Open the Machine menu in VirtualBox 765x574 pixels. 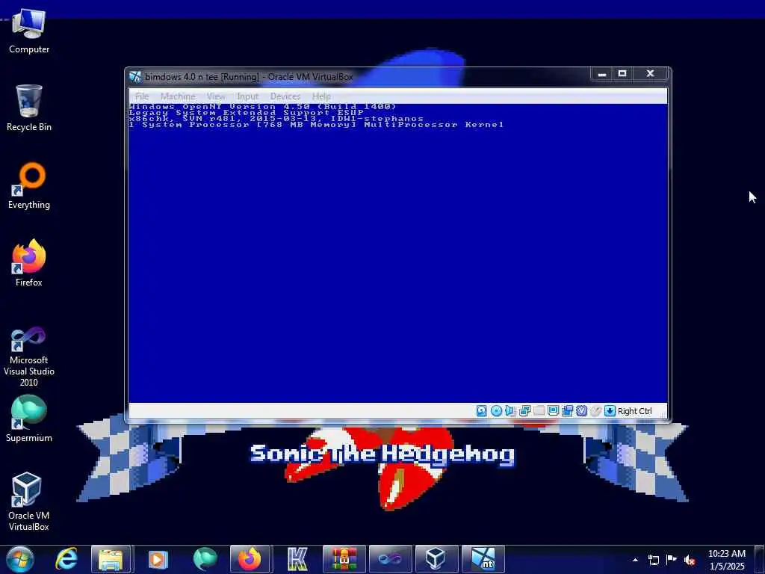coord(178,96)
